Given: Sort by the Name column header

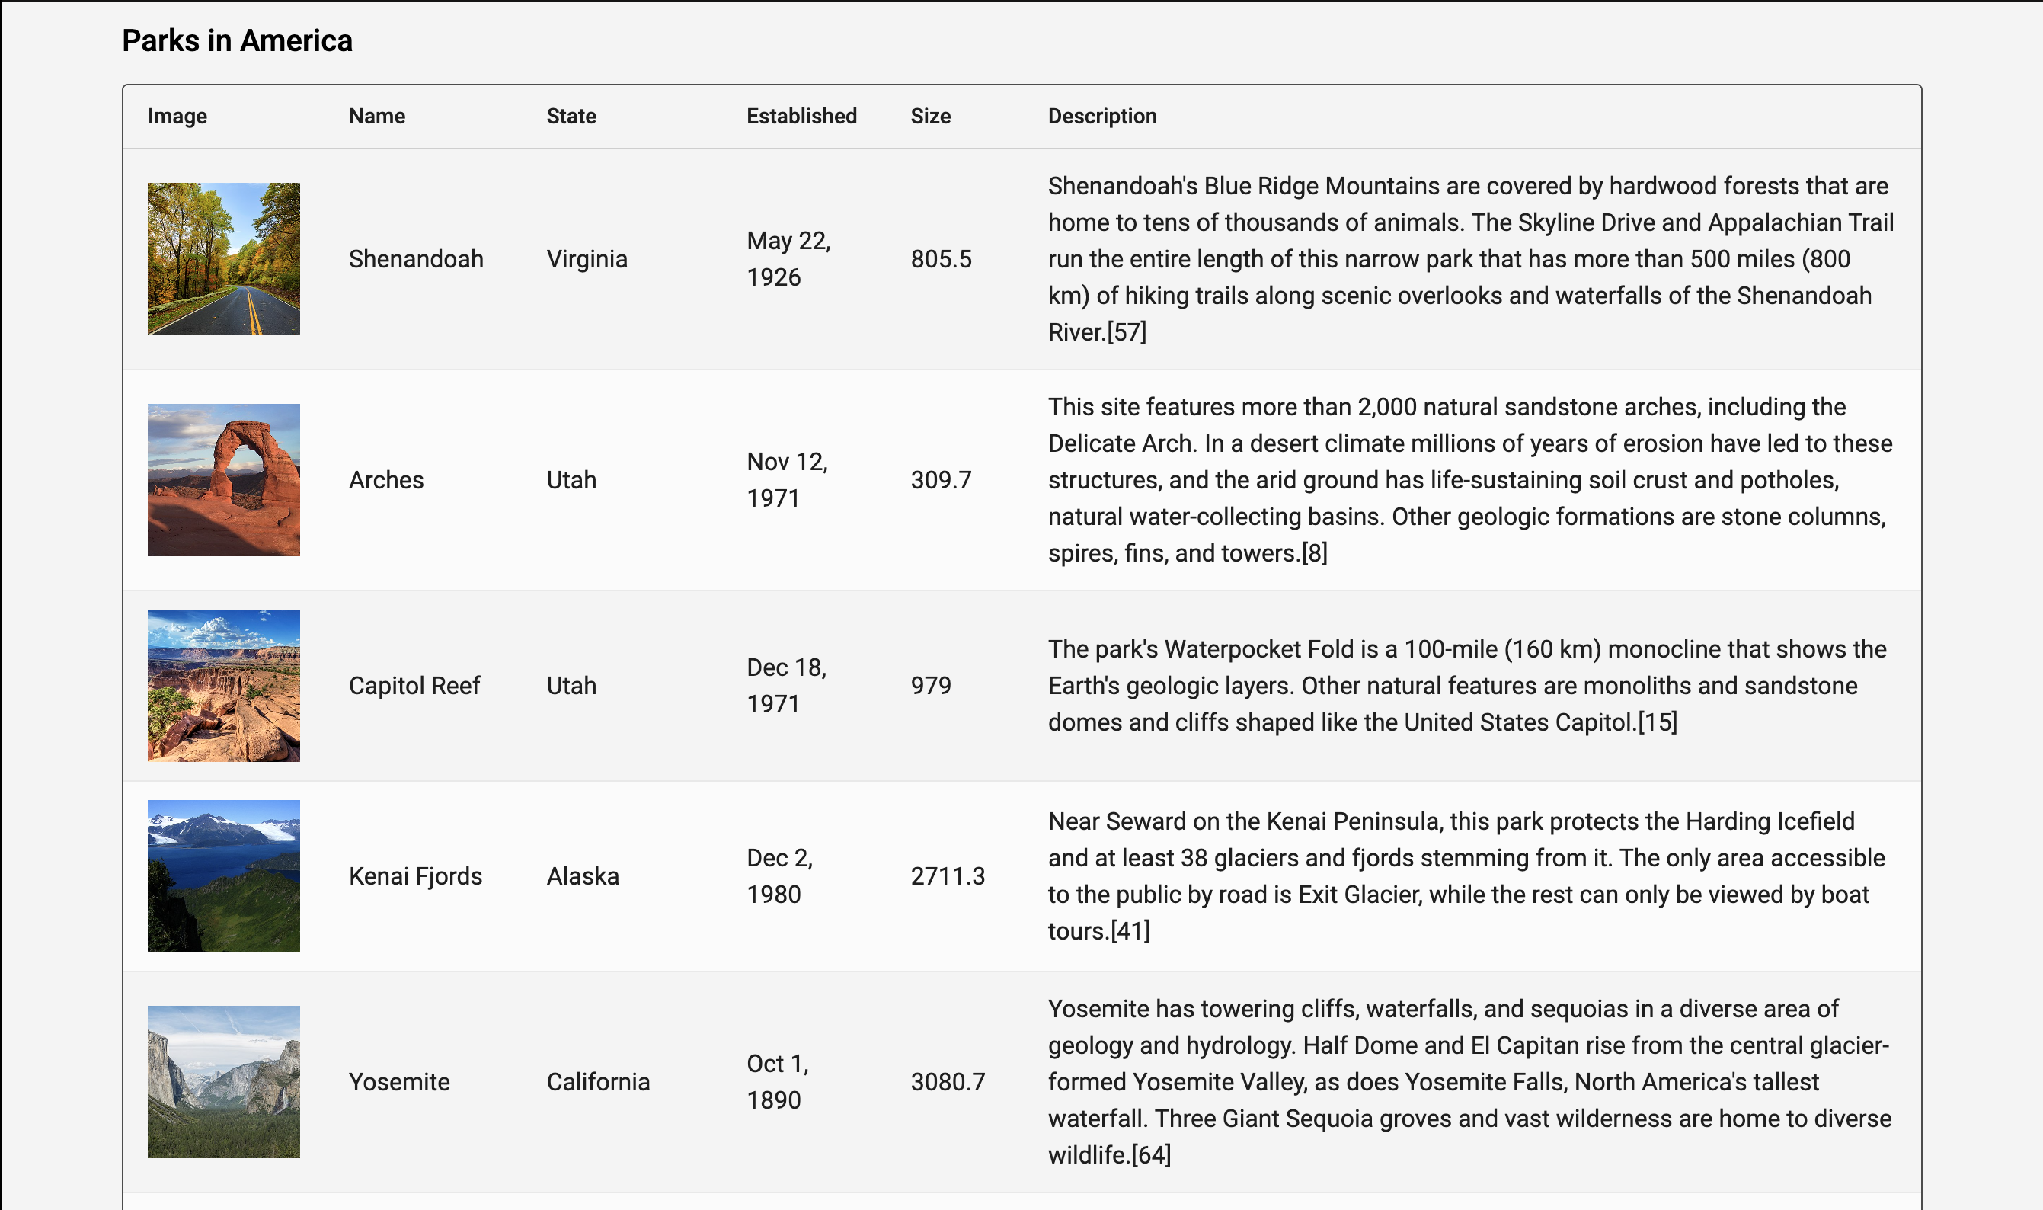Looking at the screenshot, I should (x=376, y=116).
